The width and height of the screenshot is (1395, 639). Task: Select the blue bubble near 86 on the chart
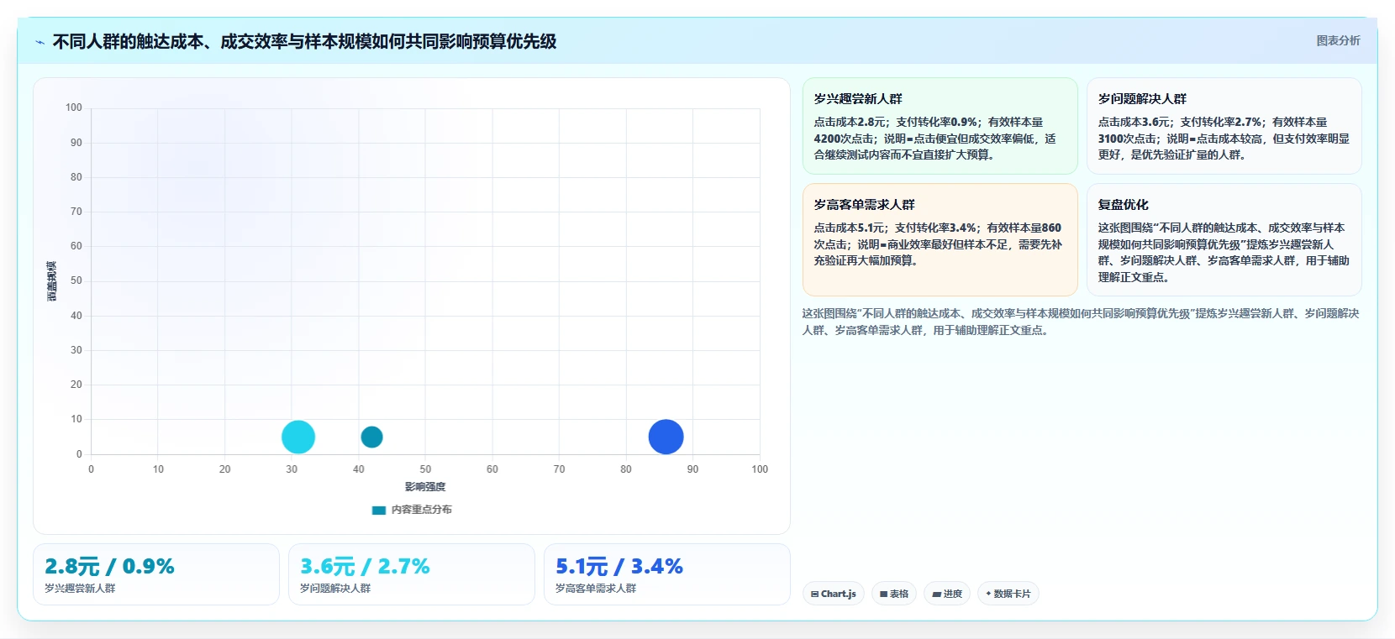click(x=666, y=437)
